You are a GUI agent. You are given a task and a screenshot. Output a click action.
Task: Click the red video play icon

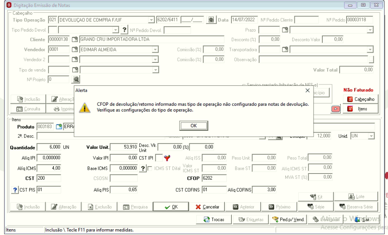click(x=335, y=109)
